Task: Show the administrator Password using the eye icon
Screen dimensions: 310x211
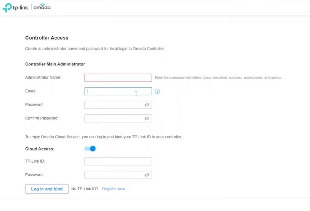Action: [x=147, y=105]
